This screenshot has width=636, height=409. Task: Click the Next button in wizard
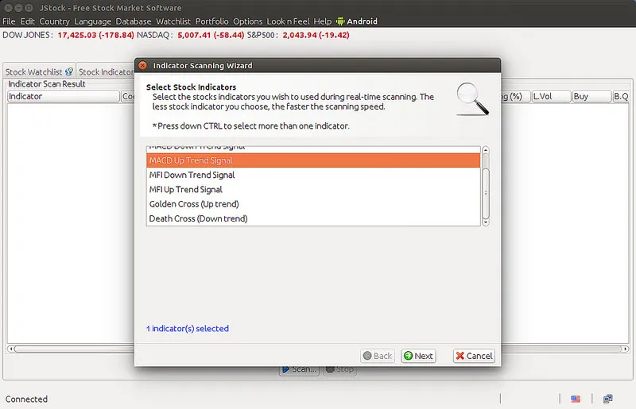(x=419, y=356)
